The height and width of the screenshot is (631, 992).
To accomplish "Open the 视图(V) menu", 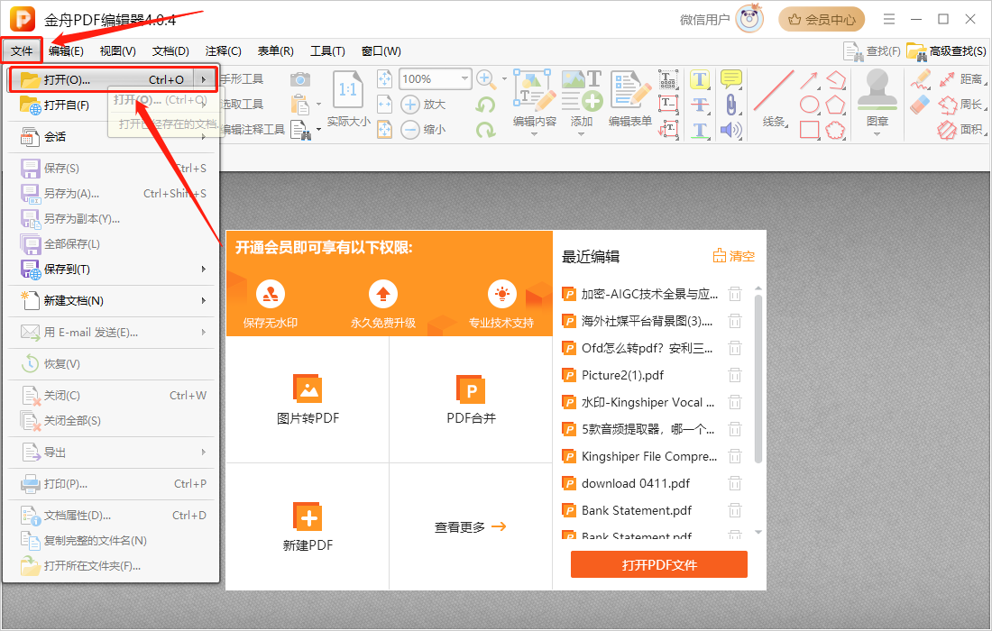I will tap(117, 51).
